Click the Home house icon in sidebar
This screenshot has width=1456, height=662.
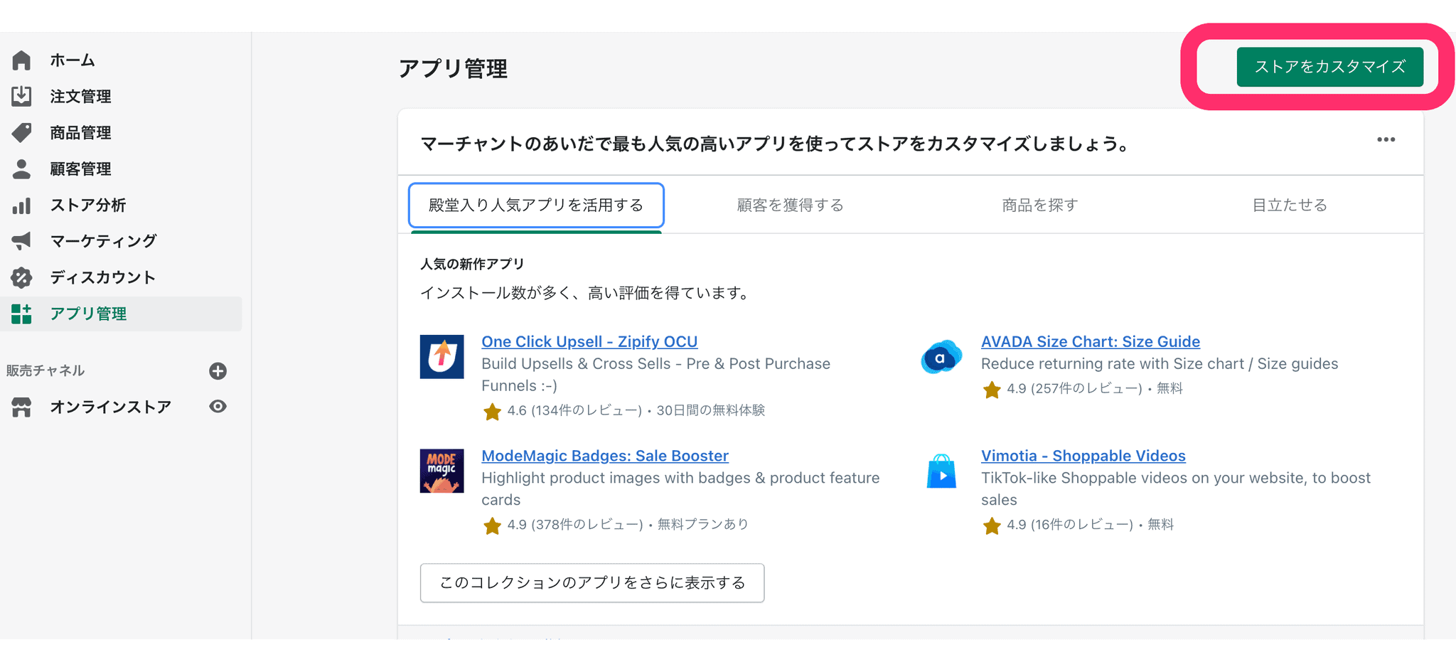[21, 60]
